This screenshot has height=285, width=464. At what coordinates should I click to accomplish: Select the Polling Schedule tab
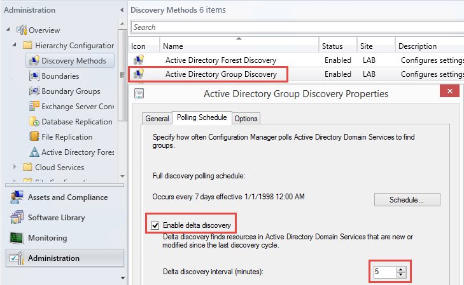point(202,117)
